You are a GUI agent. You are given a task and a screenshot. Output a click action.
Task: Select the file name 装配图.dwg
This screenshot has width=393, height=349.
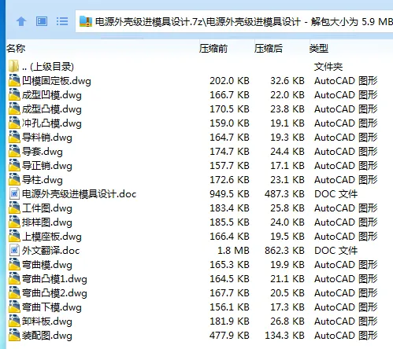47,336
